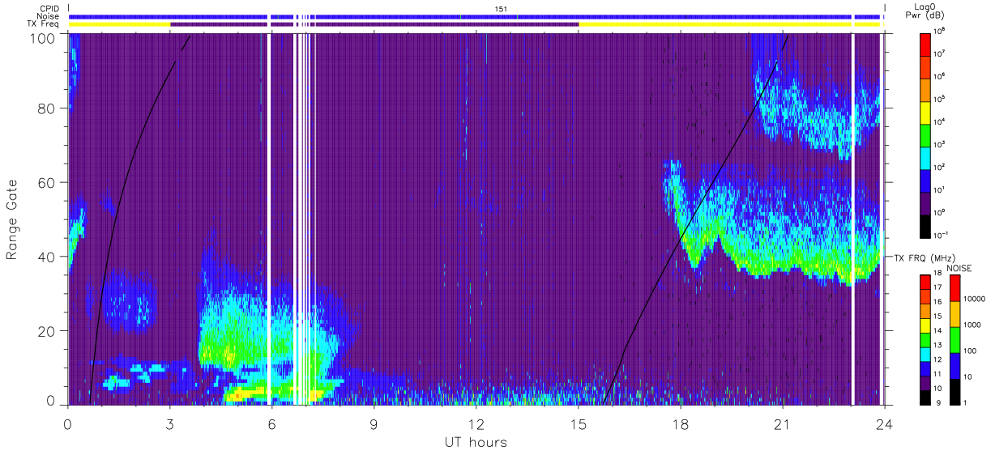Click the x-axis tick label '6'
This screenshot has width=995, height=459.
point(271,423)
